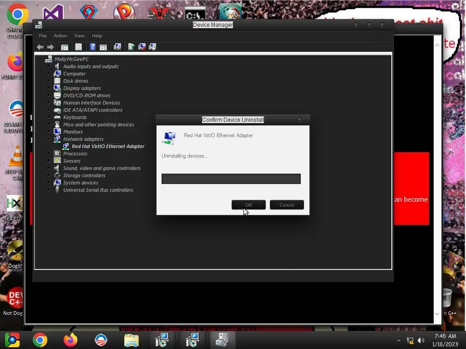
Task: Select Mice and other pointing devices
Action: click(98, 125)
